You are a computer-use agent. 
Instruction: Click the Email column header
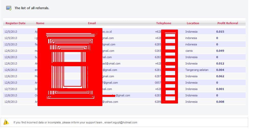coord(92,23)
